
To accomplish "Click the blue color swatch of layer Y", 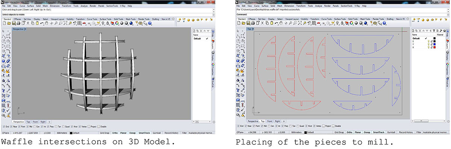I will 434,44.
